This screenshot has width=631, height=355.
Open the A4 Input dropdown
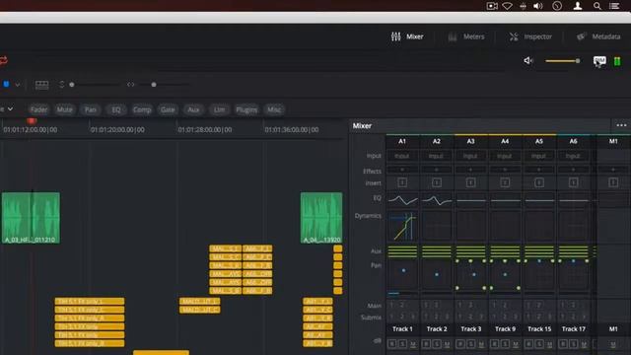pyautogui.click(x=505, y=156)
